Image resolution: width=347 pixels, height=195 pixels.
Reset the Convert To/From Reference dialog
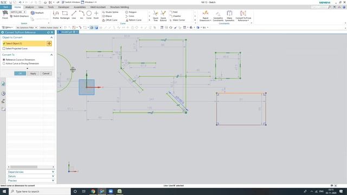pyautogui.click(x=48, y=32)
